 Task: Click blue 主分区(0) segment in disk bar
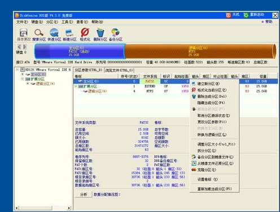[x=80, y=51]
